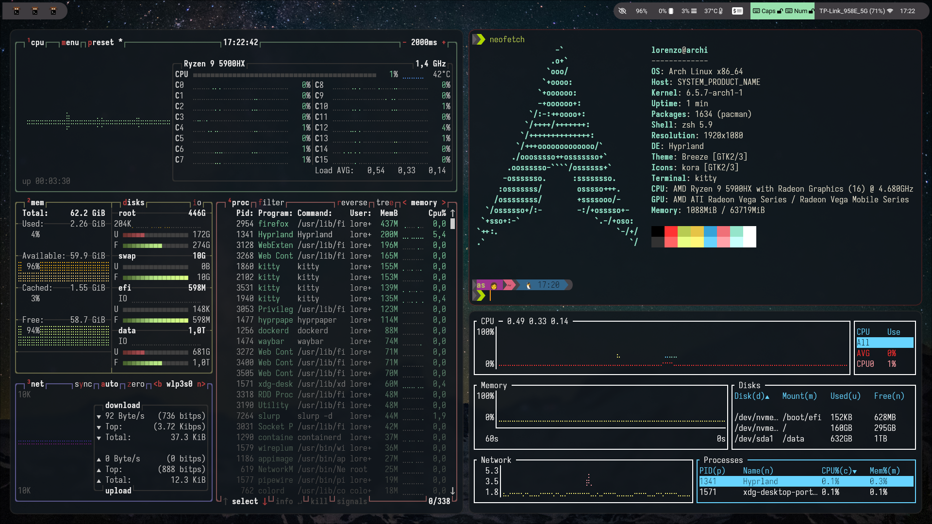Sort gotop disks by the Used(u) header
932x524 pixels.
[845, 396]
